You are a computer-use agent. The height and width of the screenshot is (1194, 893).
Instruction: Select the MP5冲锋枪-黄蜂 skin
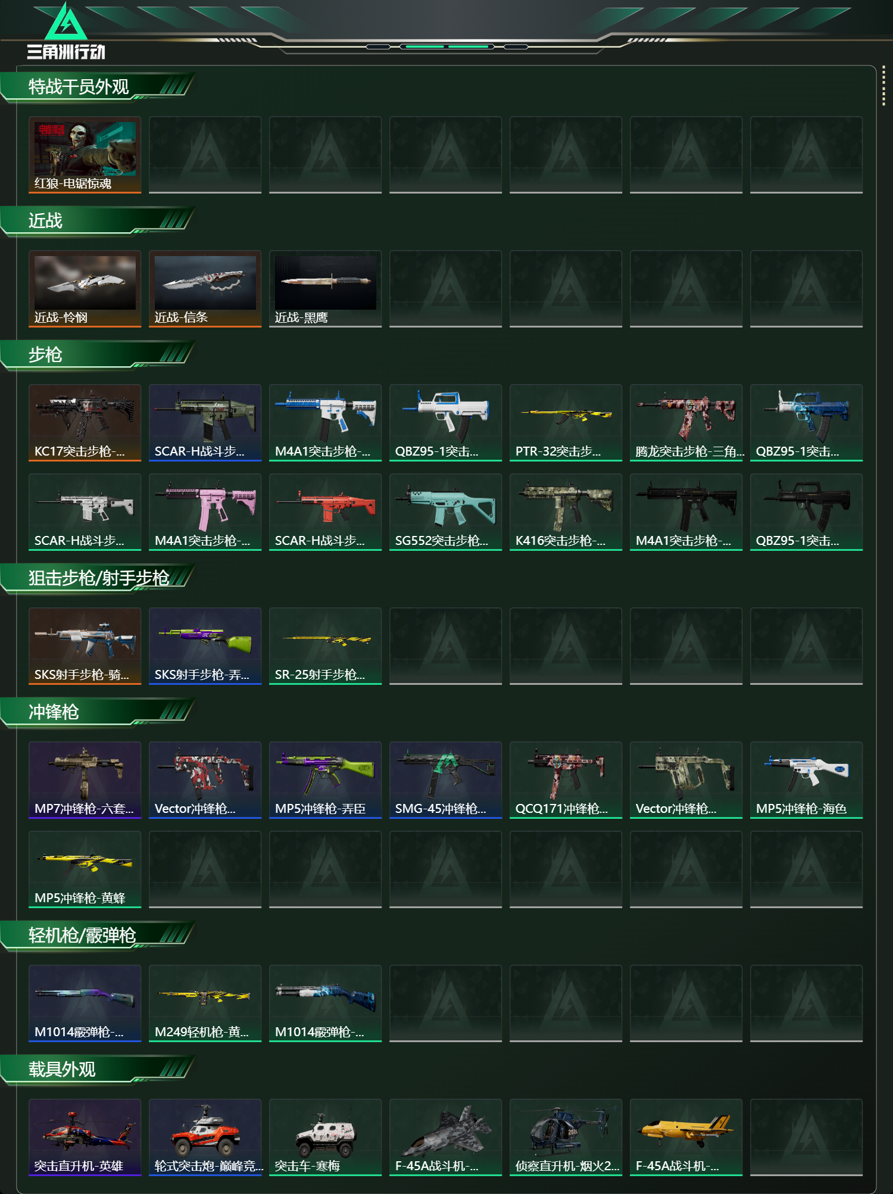[x=85, y=869]
